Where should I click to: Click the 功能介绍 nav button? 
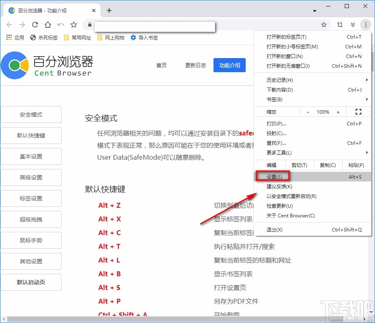click(x=230, y=65)
